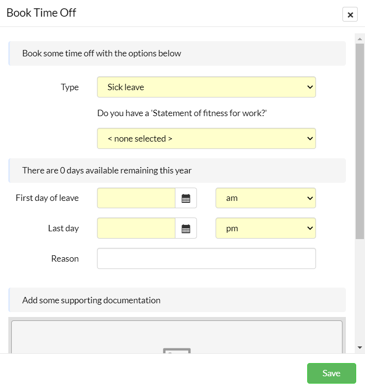365x390 pixels.
Task: Close the Book Time Off dialog
Action: 350,14
